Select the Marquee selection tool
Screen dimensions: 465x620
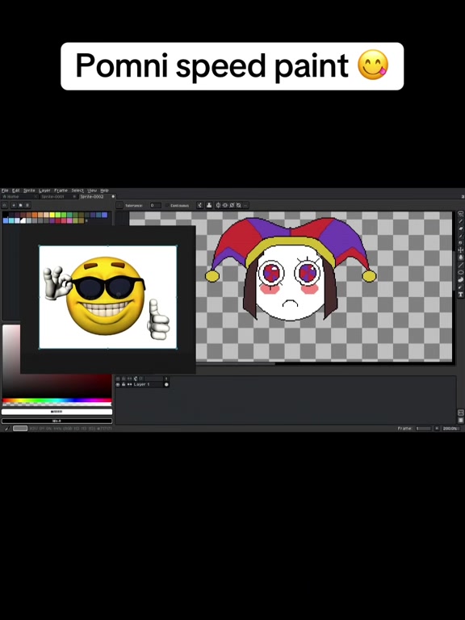(x=460, y=213)
